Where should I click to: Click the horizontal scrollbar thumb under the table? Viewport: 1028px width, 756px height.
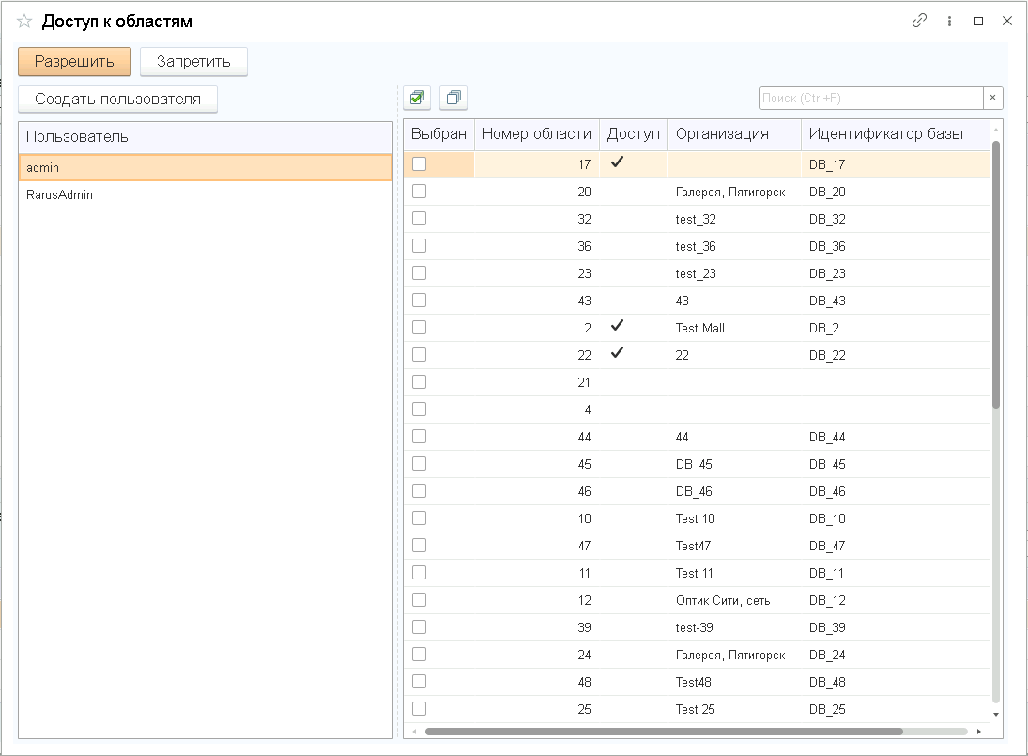(664, 731)
